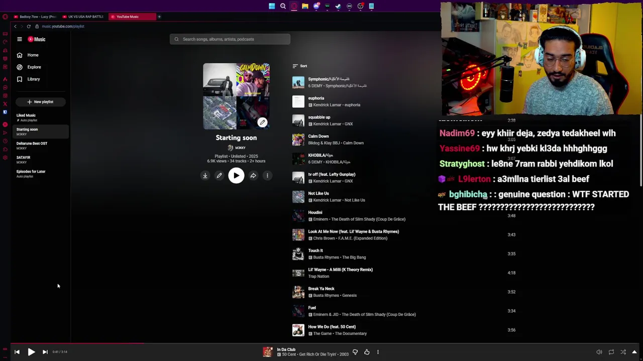Open X (Twitter) in the Opera sidebar

(5, 104)
